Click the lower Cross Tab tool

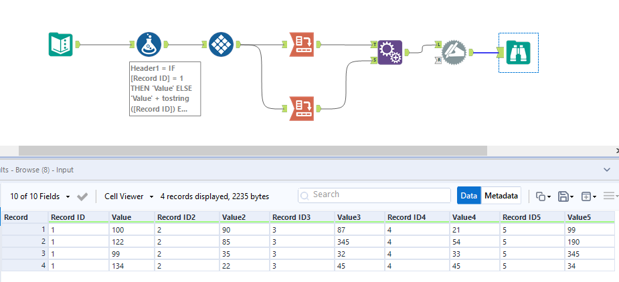(x=302, y=107)
